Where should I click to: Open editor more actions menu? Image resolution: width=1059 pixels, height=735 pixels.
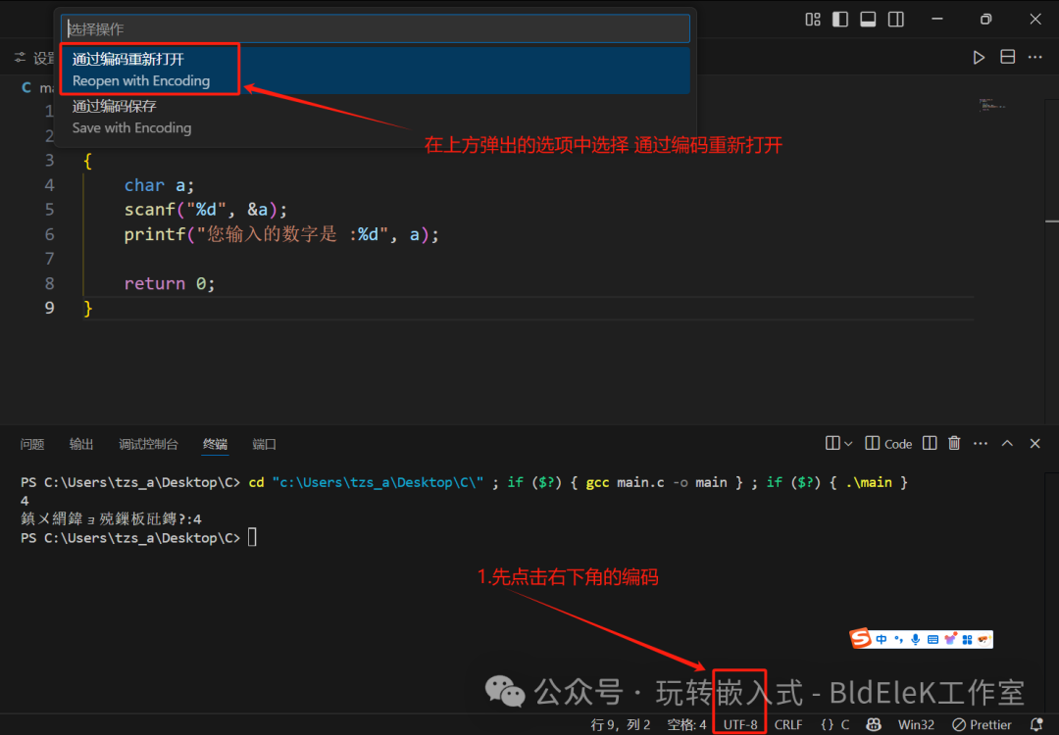[1034, 58]
